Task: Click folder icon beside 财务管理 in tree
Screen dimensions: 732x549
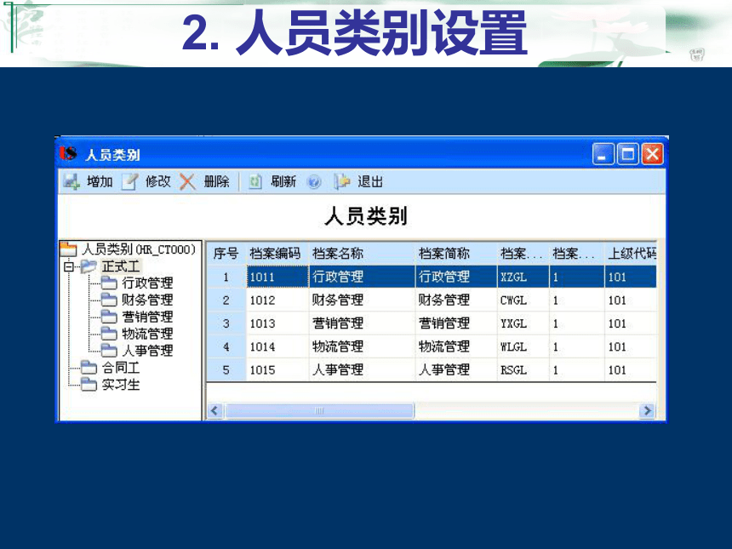Action: [x=109, y=300]
